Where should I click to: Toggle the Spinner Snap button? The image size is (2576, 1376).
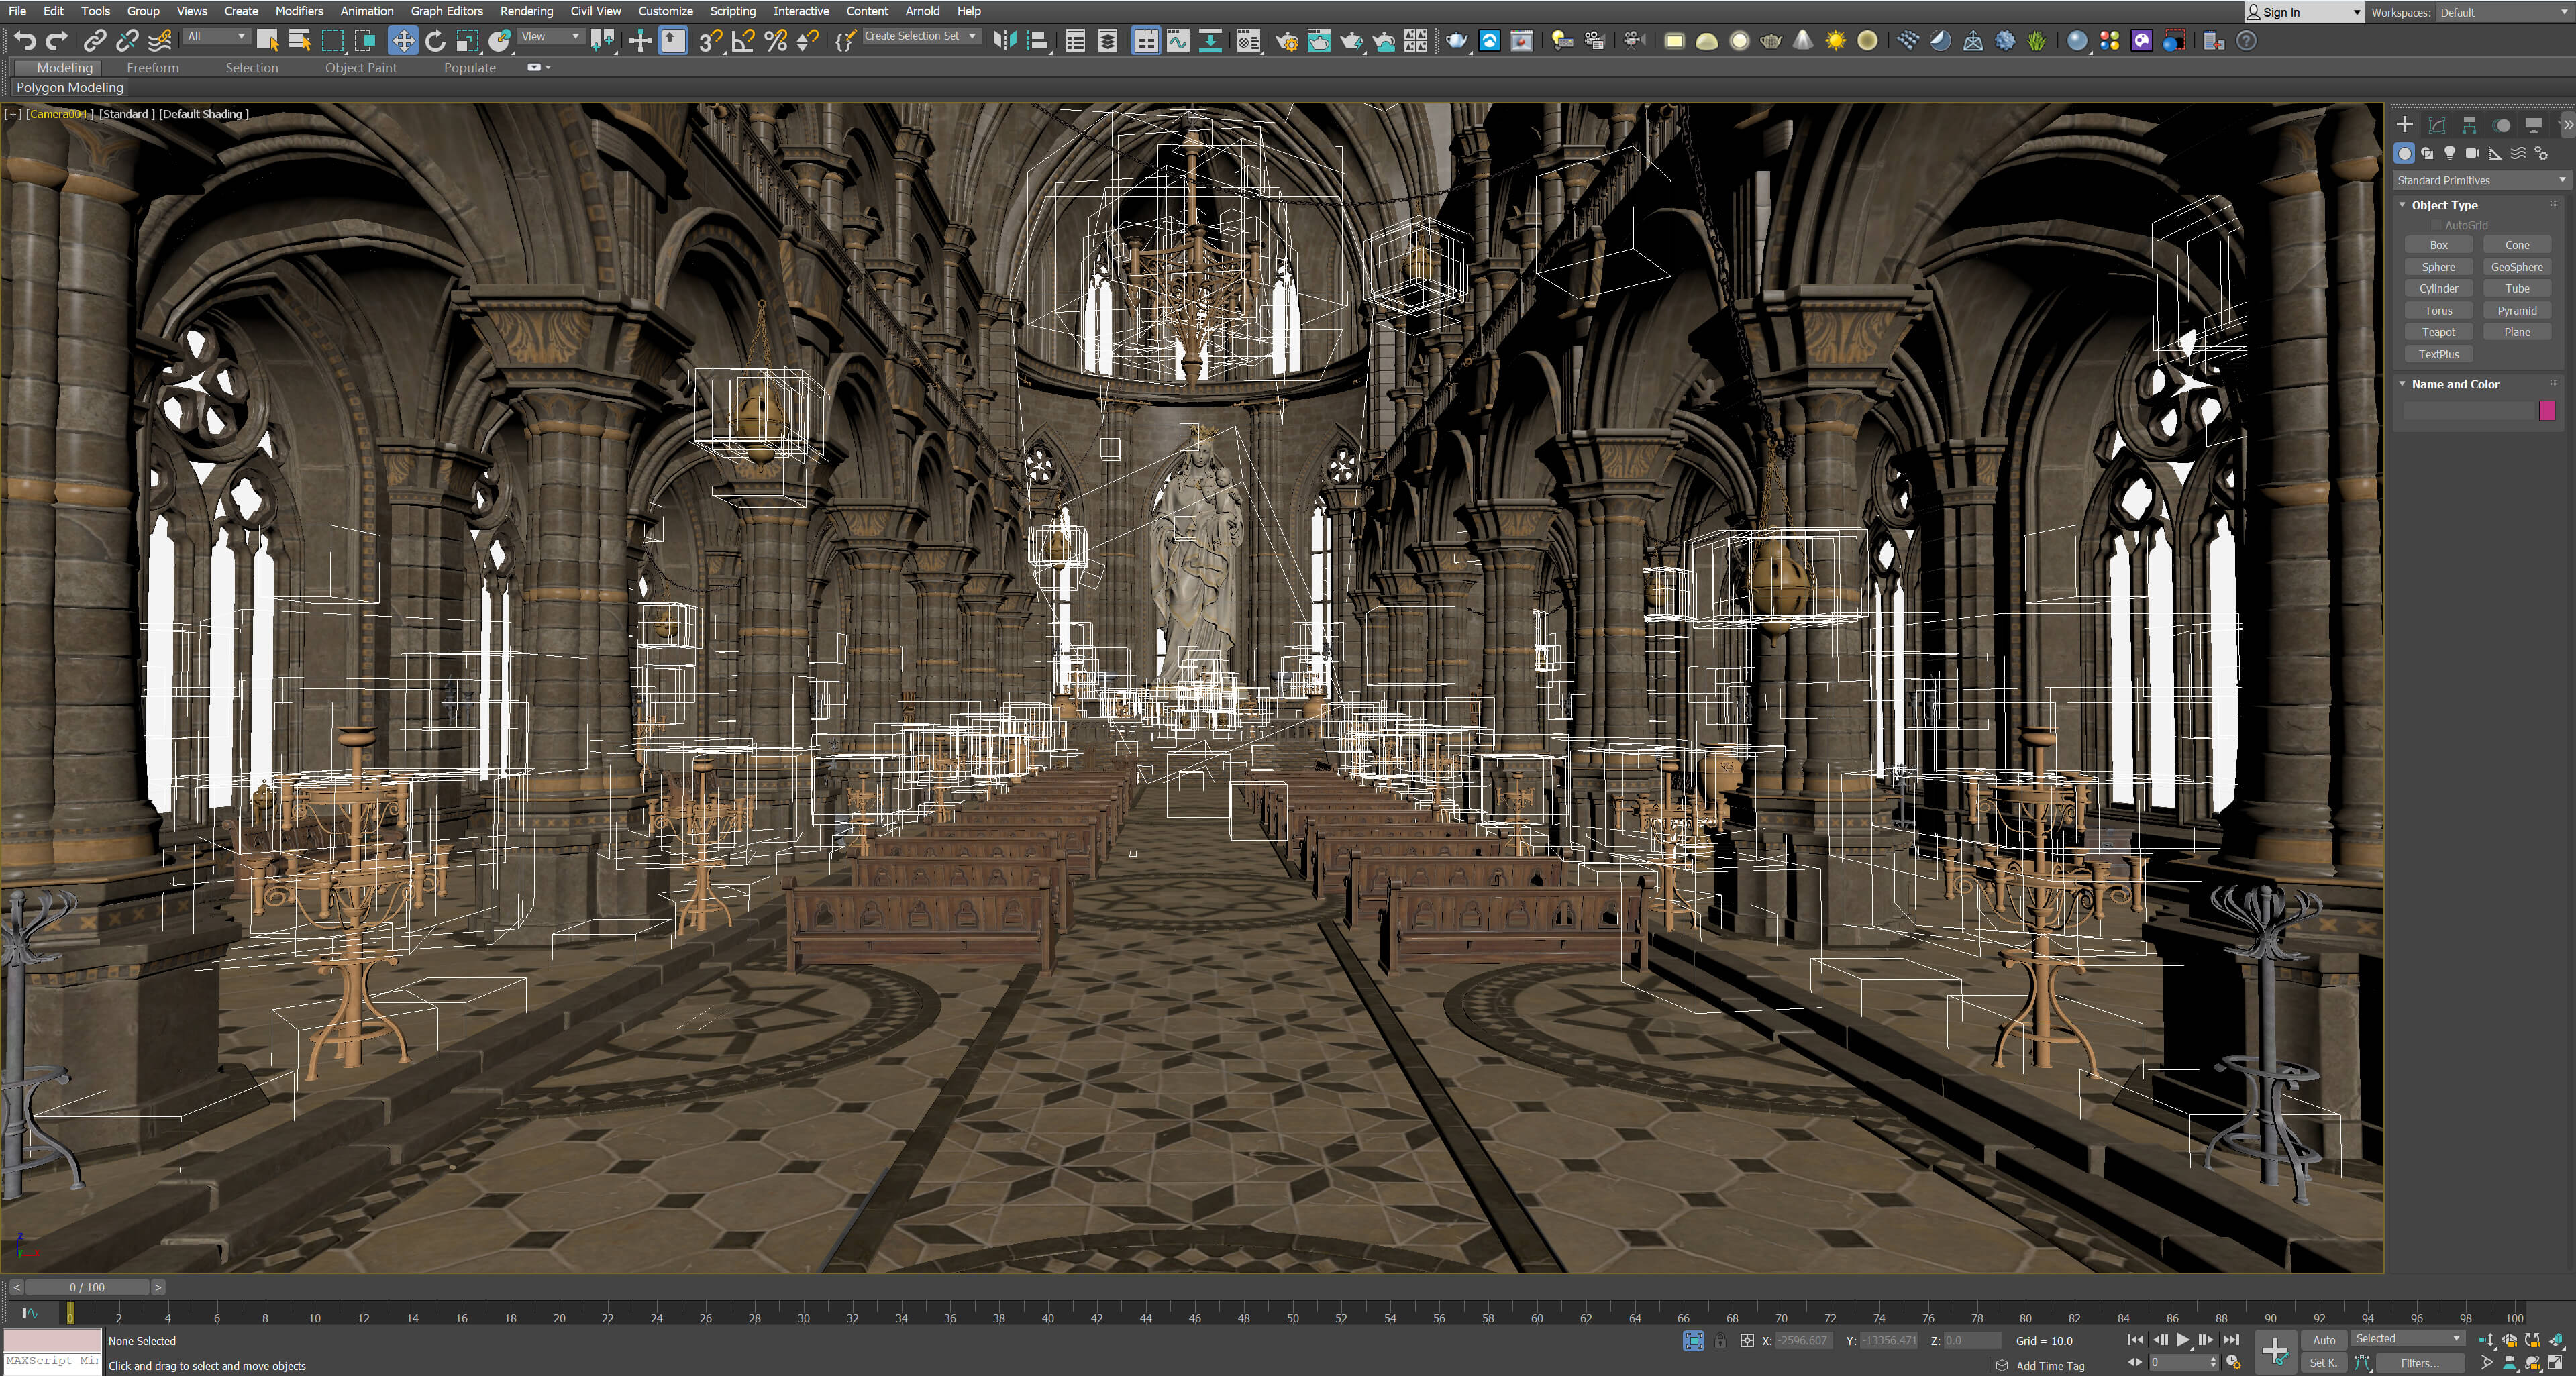point(808,41)
